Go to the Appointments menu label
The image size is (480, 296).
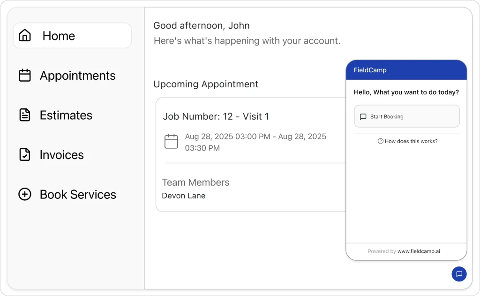tap(78, 76)
